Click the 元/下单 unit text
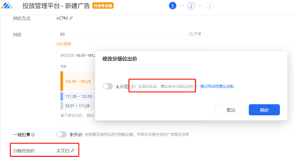 [195, 34]
